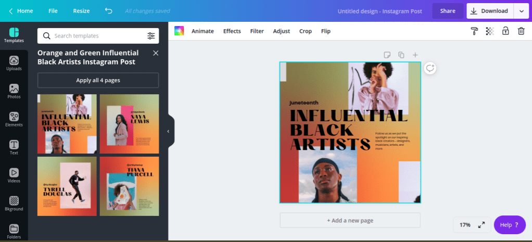Collapse the templates side panel

pyautogui.click(x=168, y=131)
